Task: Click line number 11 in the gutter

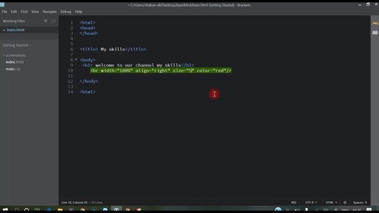Action: coord(70,76)
